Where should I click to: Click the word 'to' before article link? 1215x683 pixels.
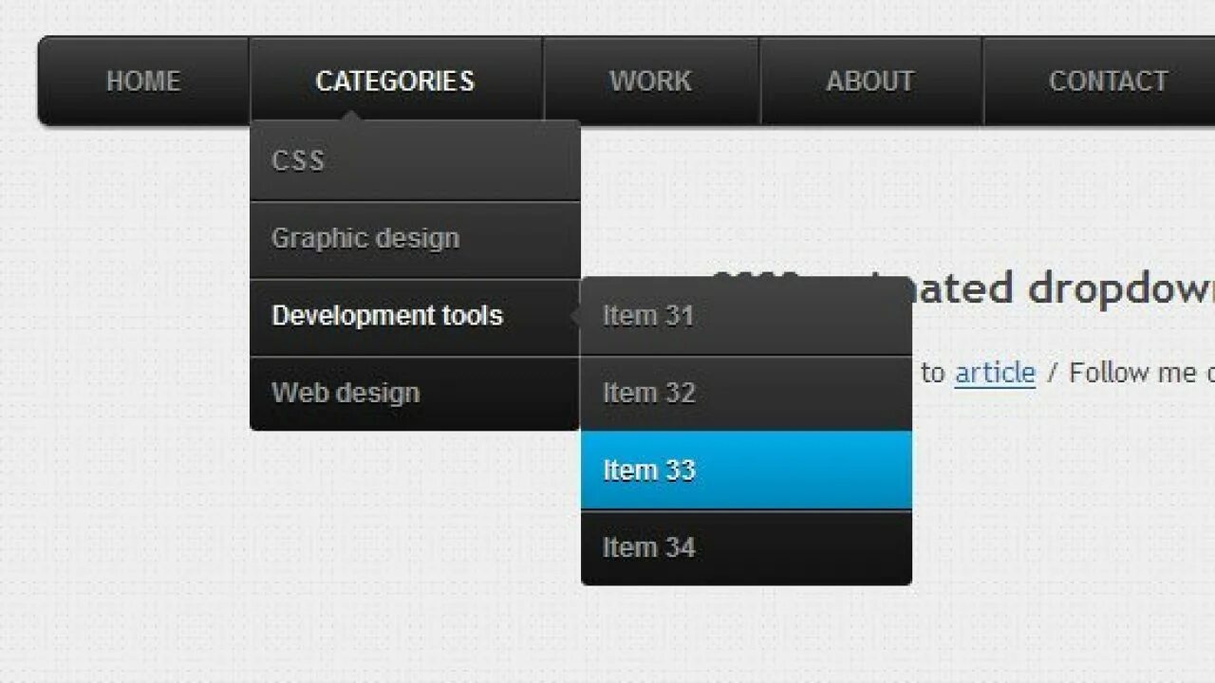tap(933, 373)
